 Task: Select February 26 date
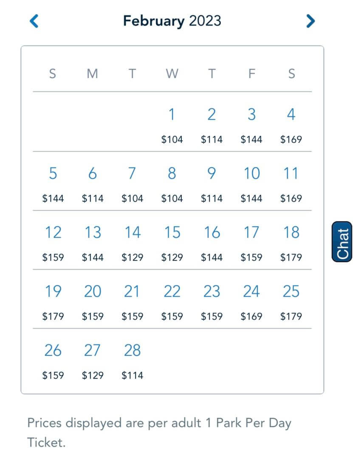pyautogui.click(x=53, y=361)
